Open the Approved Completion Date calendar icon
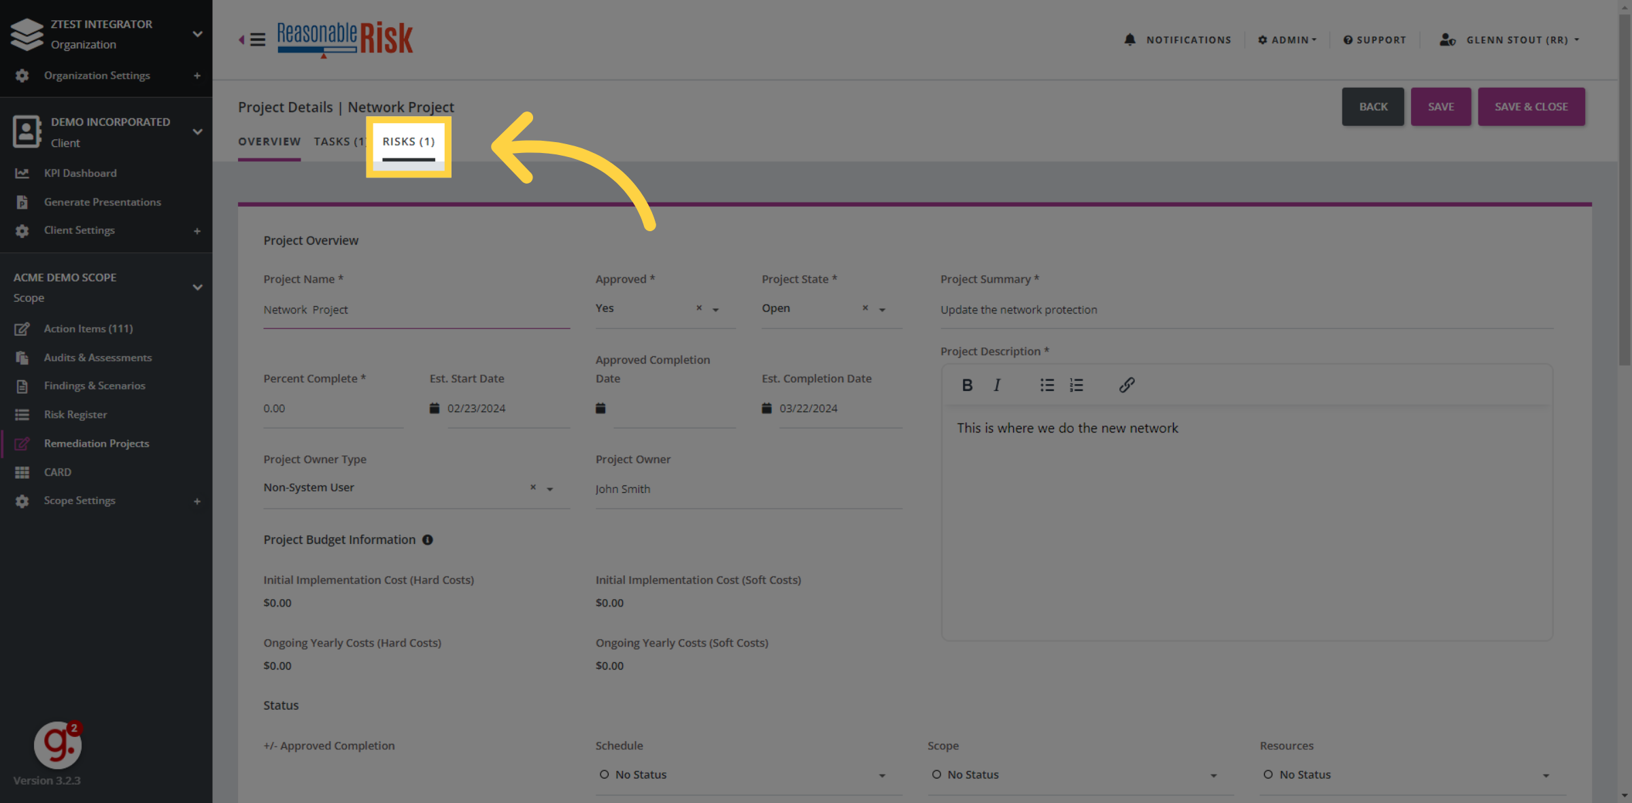This screenshot has height=803, width=1632. (600, 408)
